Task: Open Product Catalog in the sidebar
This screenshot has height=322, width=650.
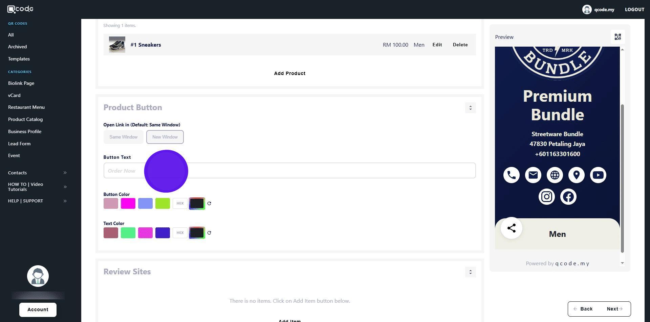Action: click(25, 119)
